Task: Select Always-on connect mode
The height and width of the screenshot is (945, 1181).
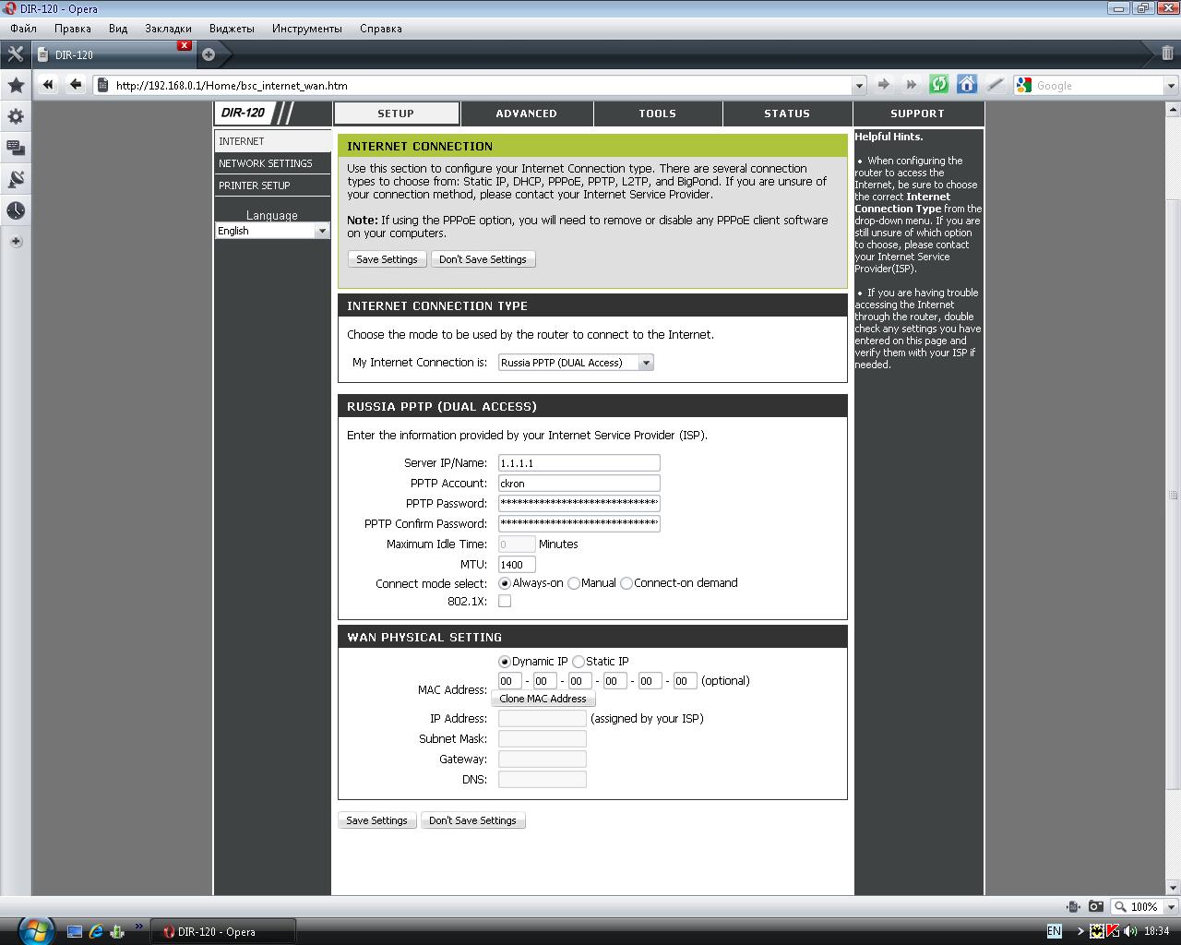Action: point(505,583)
